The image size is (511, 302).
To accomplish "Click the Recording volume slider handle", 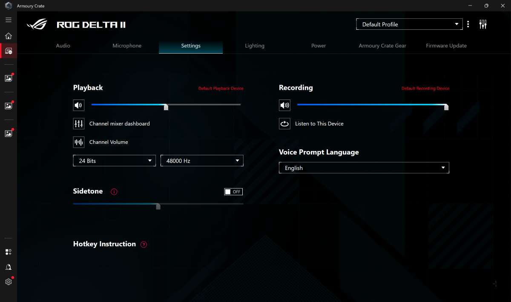I will click(x=446, y=107).
